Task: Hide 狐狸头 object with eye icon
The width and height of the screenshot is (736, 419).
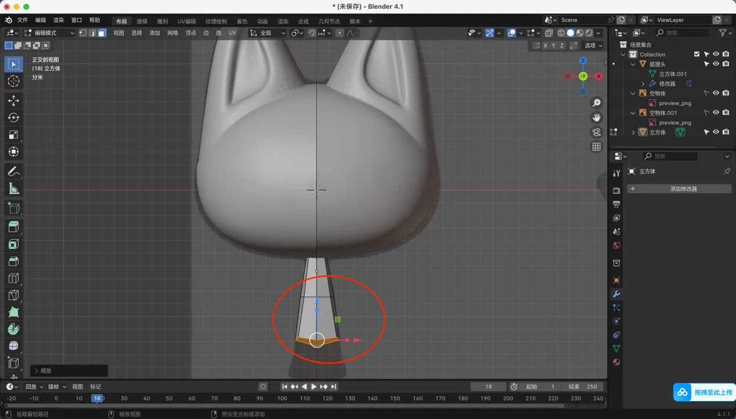Action: coord(716,64)
